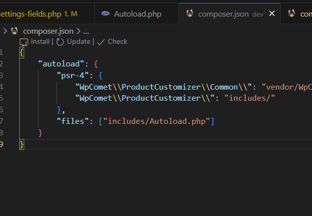
Task: Run the Check CodeLens action
Action: [x=117, y=42]
